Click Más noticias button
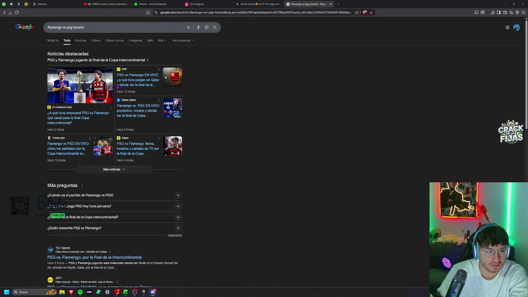Screen dimensions: 528x297 pos(114,170)
